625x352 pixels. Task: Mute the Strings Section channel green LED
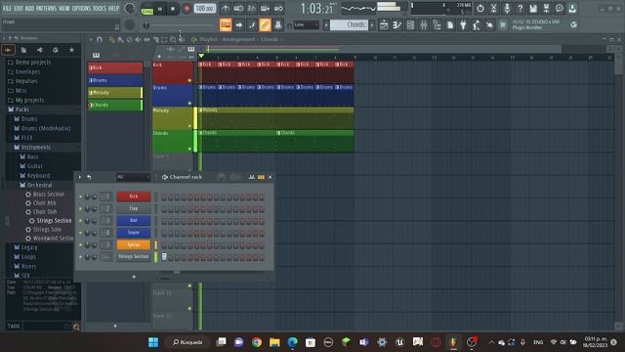click(x=80, y=257)
